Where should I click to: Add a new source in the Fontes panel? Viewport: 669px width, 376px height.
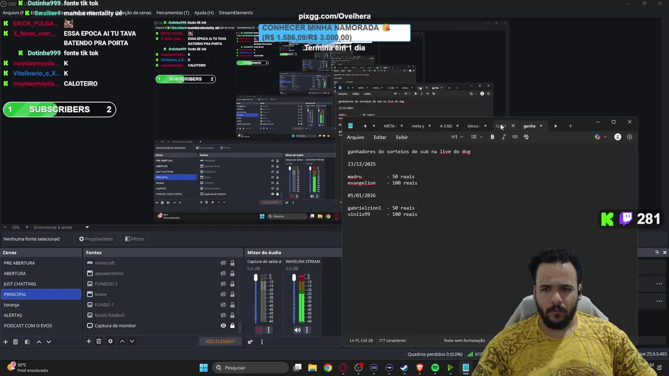pyautogui.click(x=89, y=342)
